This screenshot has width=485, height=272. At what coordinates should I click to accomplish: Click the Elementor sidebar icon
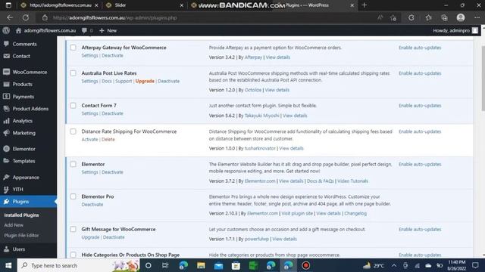point(6,149)
